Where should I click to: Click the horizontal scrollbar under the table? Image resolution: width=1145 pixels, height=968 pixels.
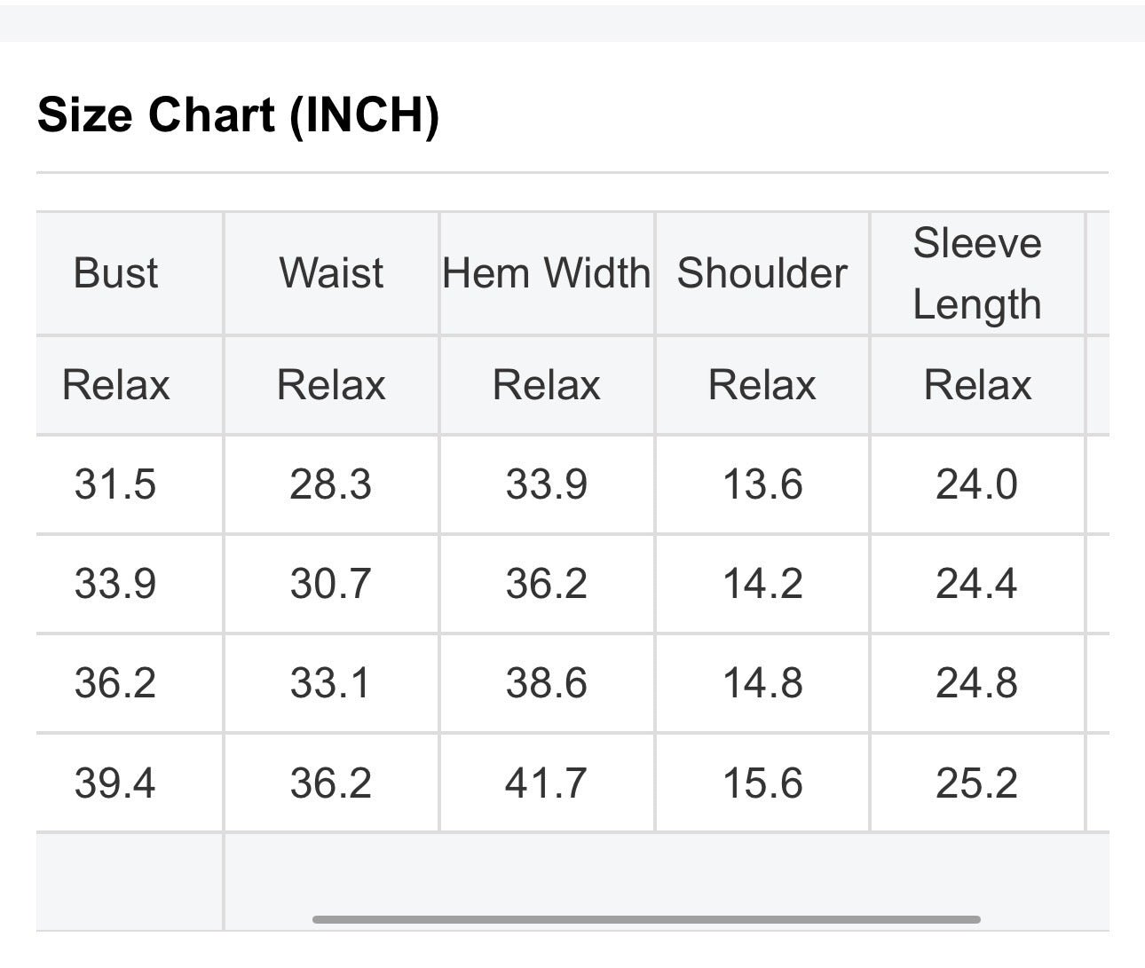646,919
